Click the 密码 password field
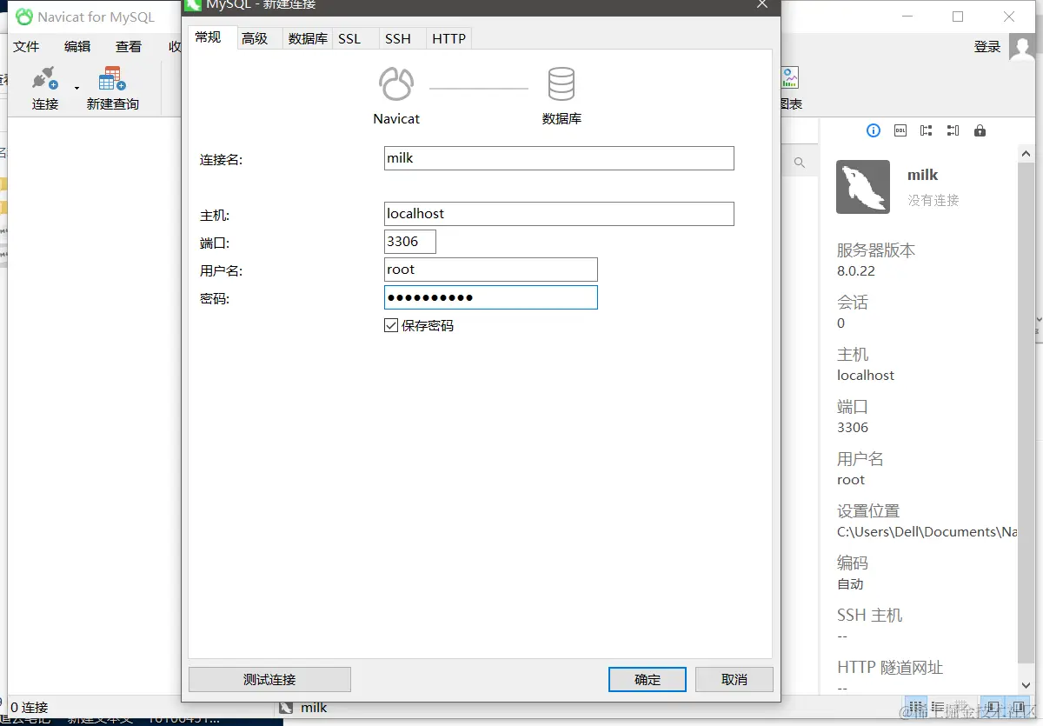This screenshot has width=1043, height=726. 491,297
